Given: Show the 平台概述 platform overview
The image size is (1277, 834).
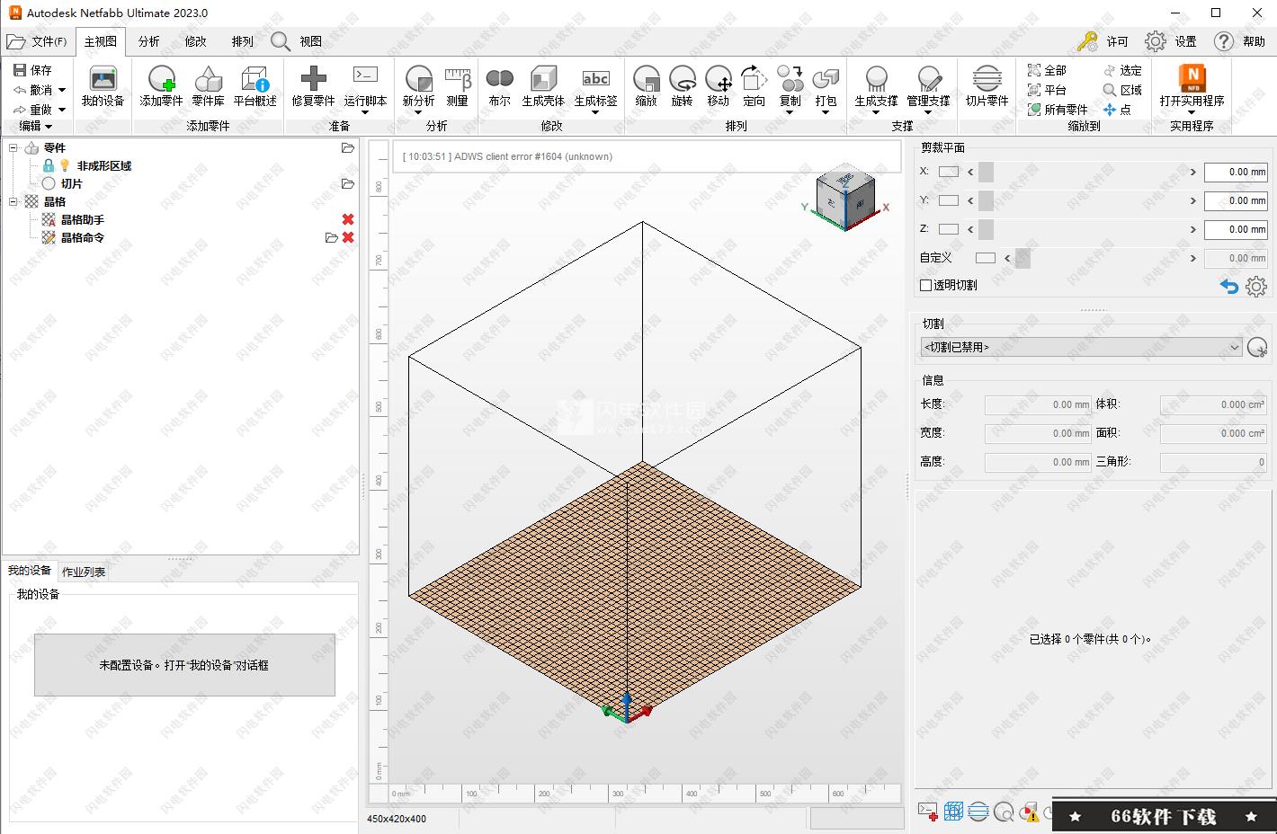Looking at the screenshot, I should (255, 86).
